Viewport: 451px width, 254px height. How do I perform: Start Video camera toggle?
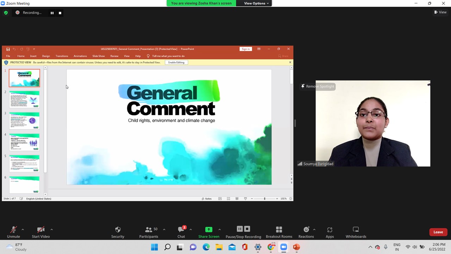click(x=41, y=230)
